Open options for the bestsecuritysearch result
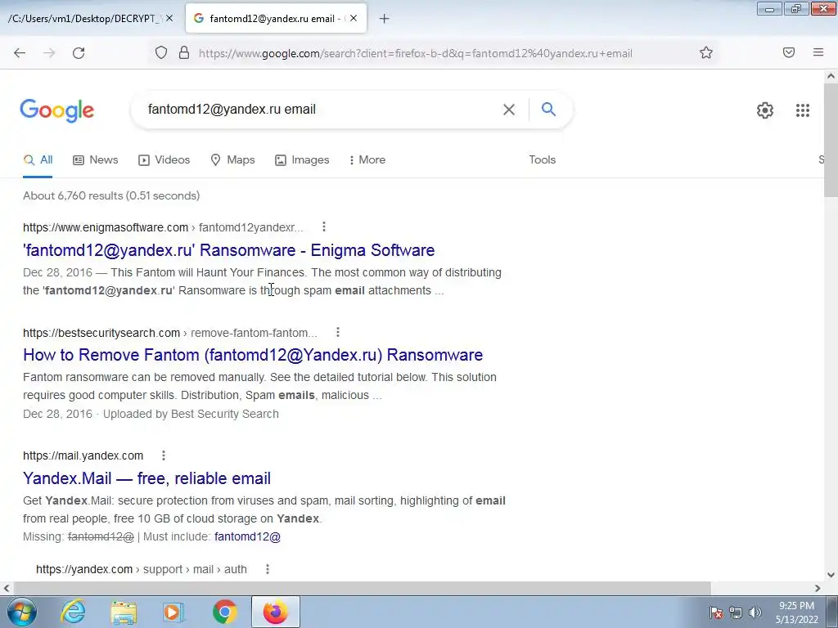The width and height of the screenshot is (838, 628). [x=338, y=332]
